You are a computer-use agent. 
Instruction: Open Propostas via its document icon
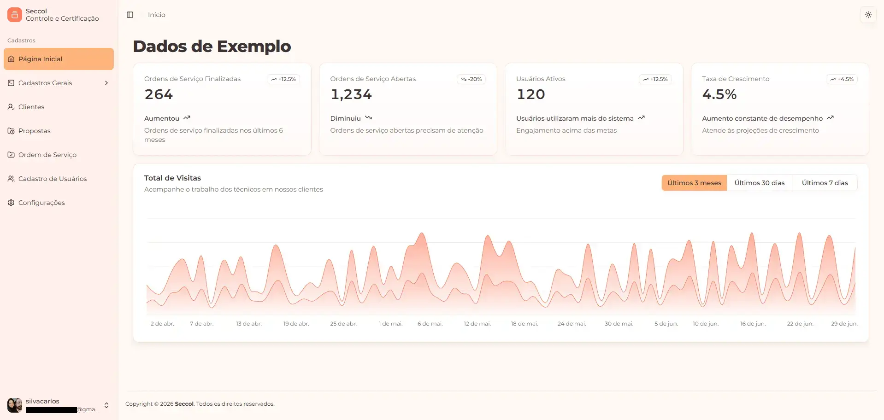click(x=11, y=131)
